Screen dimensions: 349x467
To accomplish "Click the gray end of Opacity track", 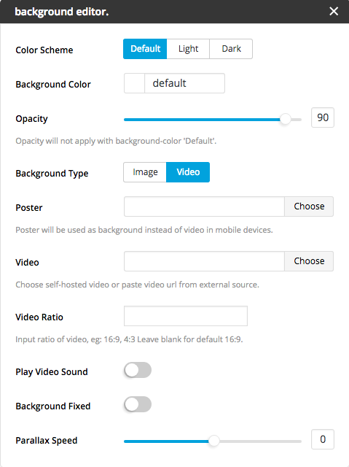I will point(297,120).
